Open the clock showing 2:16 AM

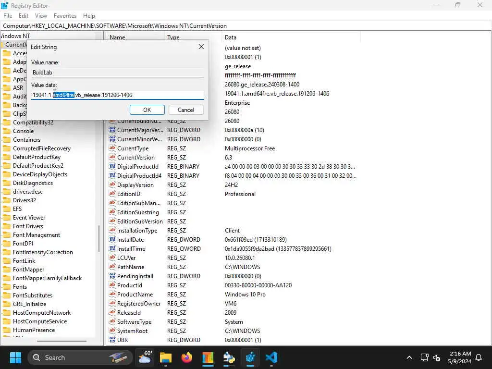(x=460, y=357)
